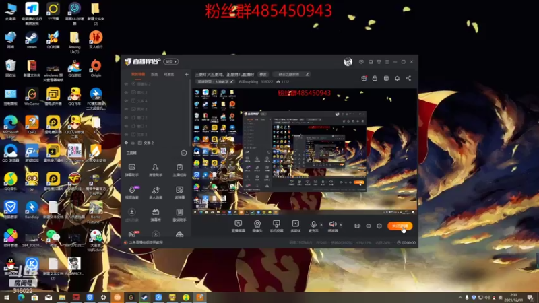Open 弹幕助手 in the toolbox

pyautogui.click(x=131, y=170)
